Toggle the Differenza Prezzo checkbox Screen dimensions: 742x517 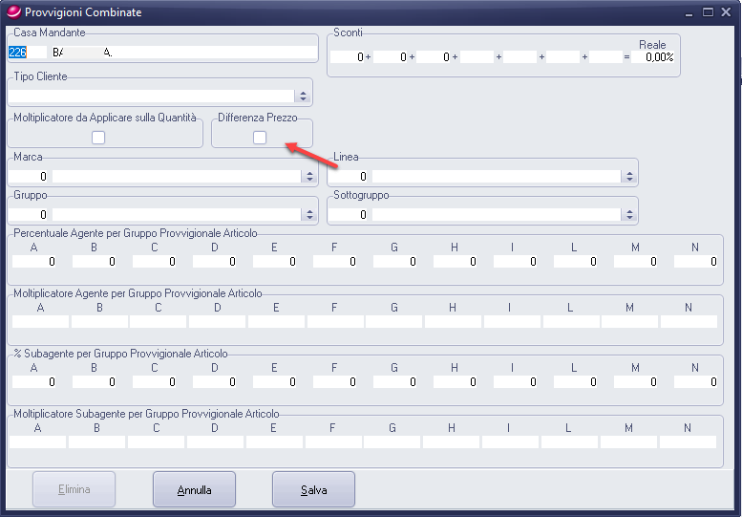[x=260, y=138]
